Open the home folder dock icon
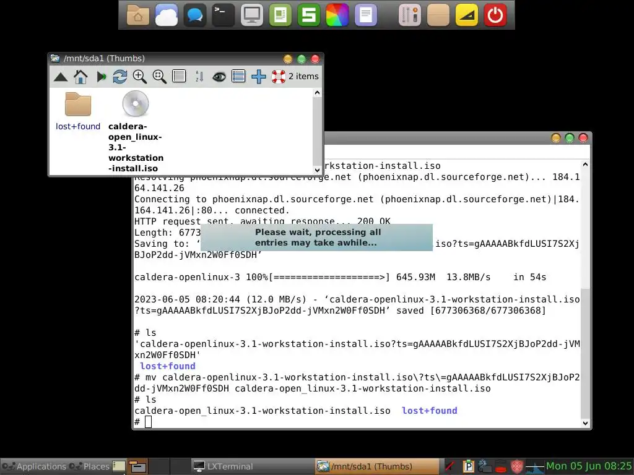634x475 pixels. click(x=138, y=15)
